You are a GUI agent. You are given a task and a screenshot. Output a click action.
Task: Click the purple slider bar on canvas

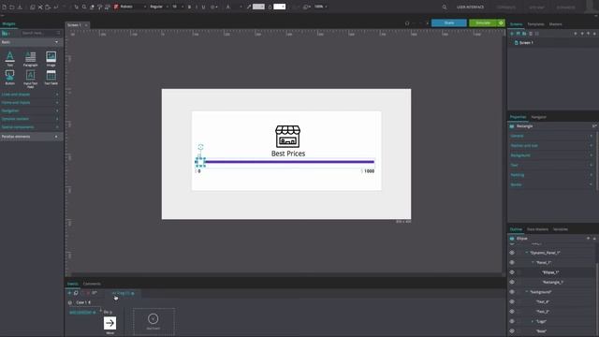click(289, 162)
